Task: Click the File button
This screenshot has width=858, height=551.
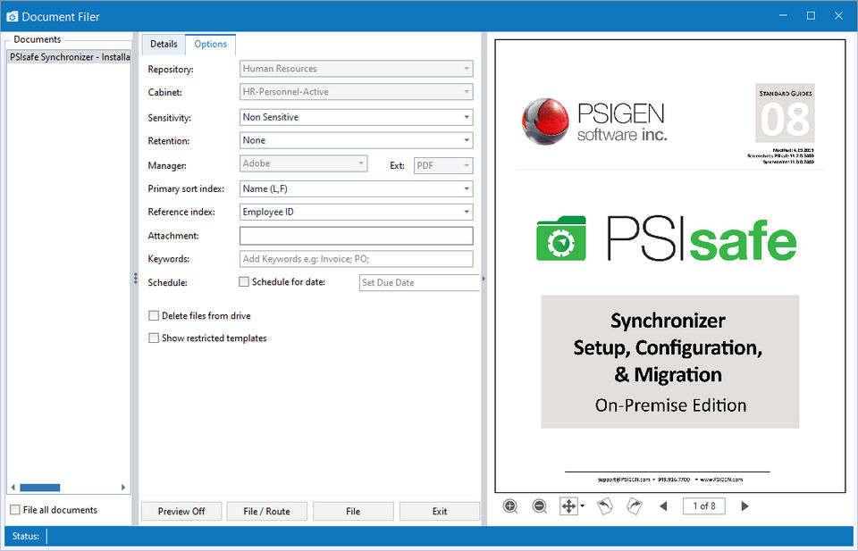Action: pyautogui.click(x=353, y=511)
